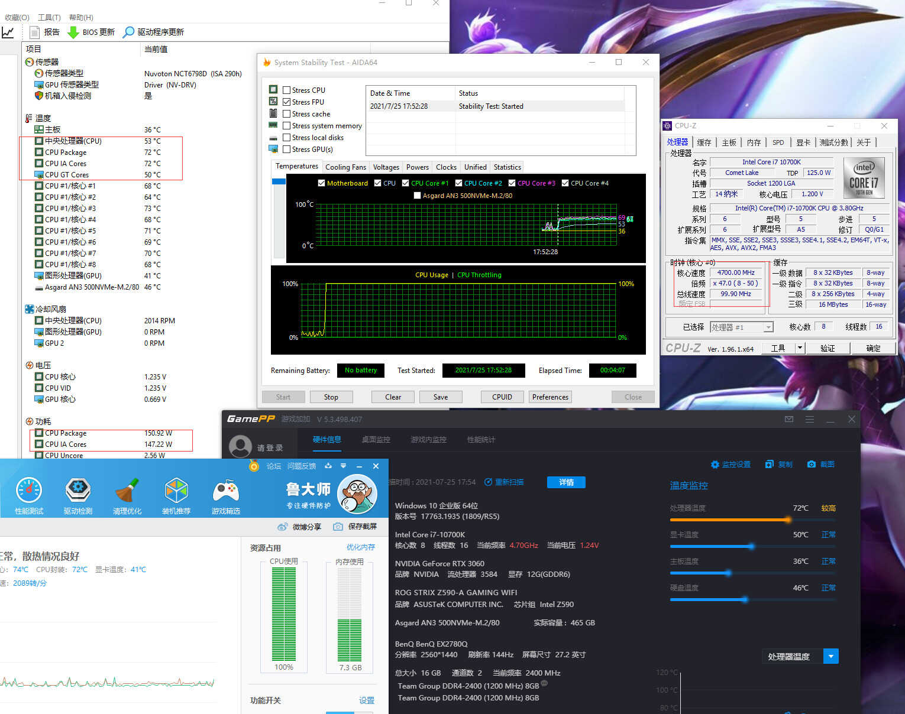This screenshot has height=714, width=905.
Task: Click 保存截屏 camera icon
Action: click(338, 527)
